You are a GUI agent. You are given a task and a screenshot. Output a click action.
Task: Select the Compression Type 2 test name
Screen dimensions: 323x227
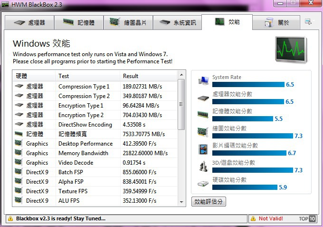click(x=84, y=96)
